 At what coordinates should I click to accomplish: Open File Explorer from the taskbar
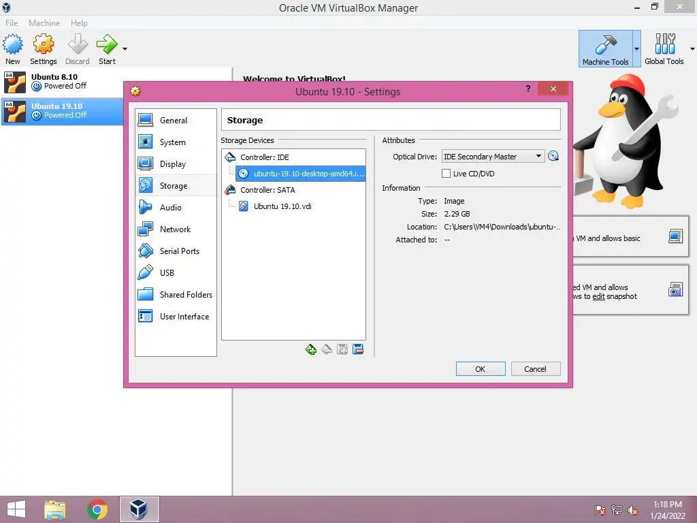pos(55,509)
